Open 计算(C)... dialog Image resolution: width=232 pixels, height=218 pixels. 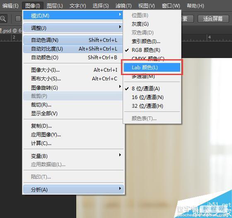[x=73, y=143]
